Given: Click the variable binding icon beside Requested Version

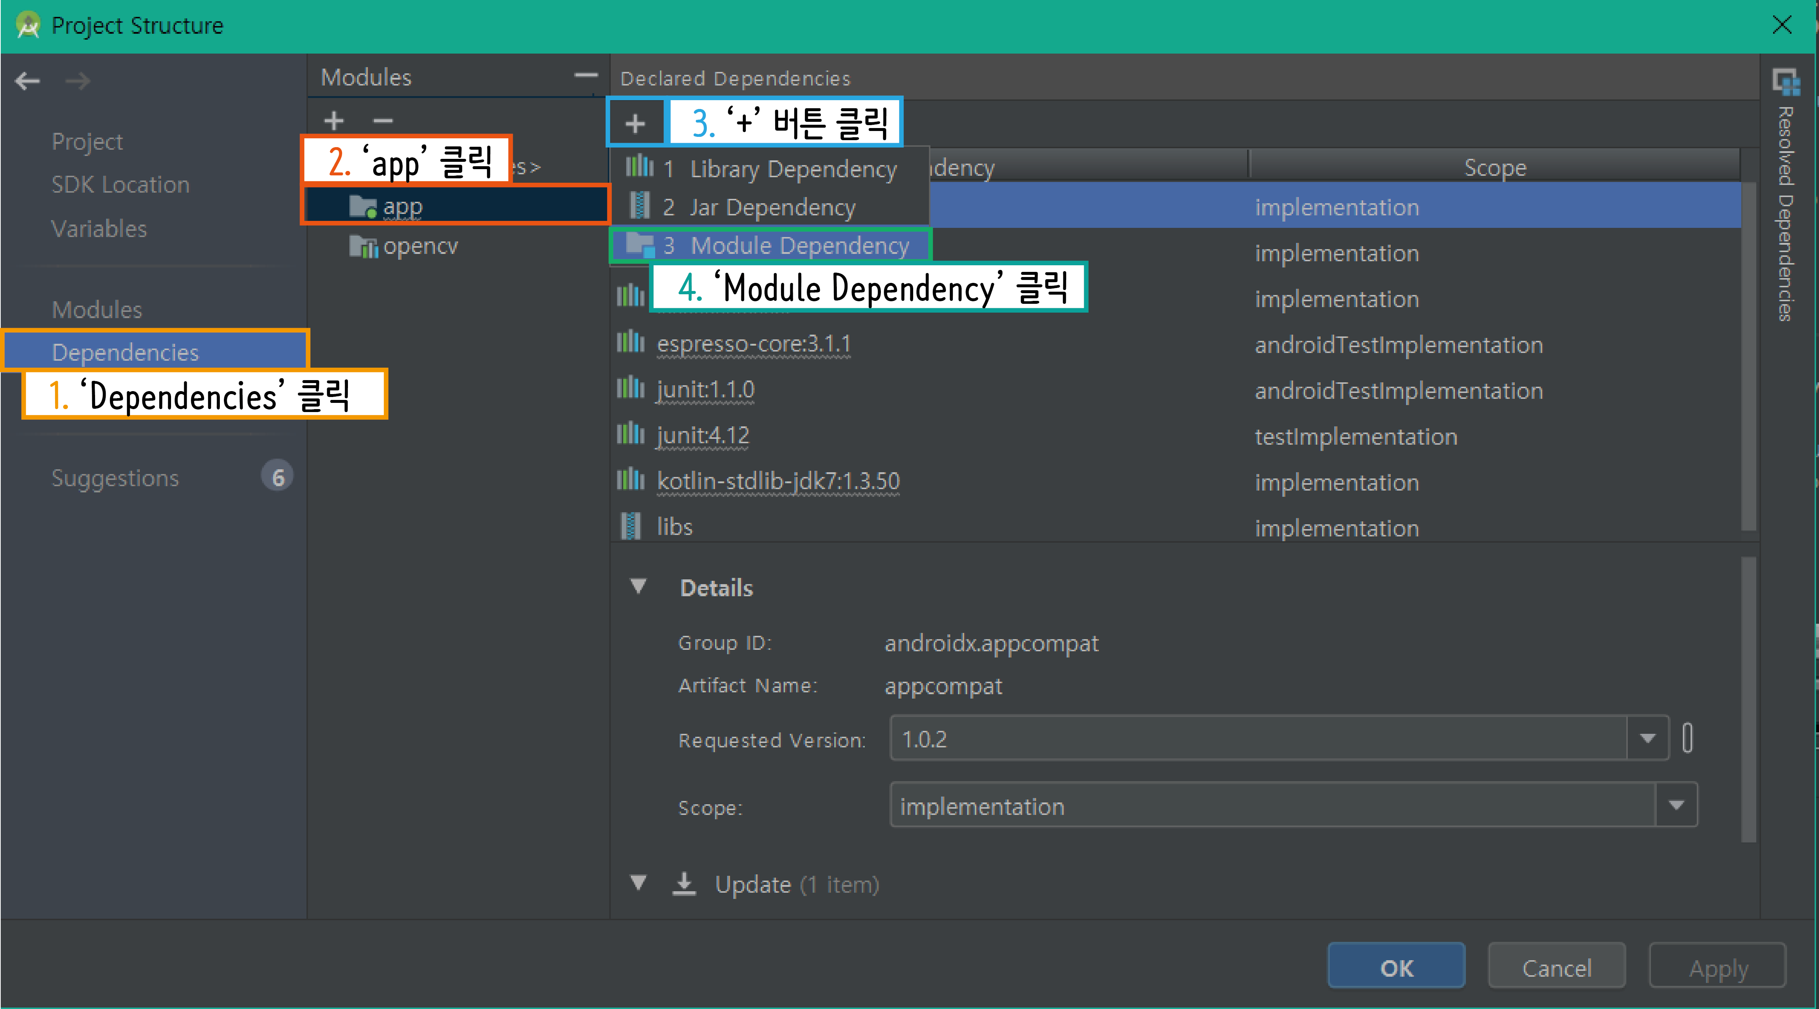Looking at the screenshot, I should [x=1687, y=739].
